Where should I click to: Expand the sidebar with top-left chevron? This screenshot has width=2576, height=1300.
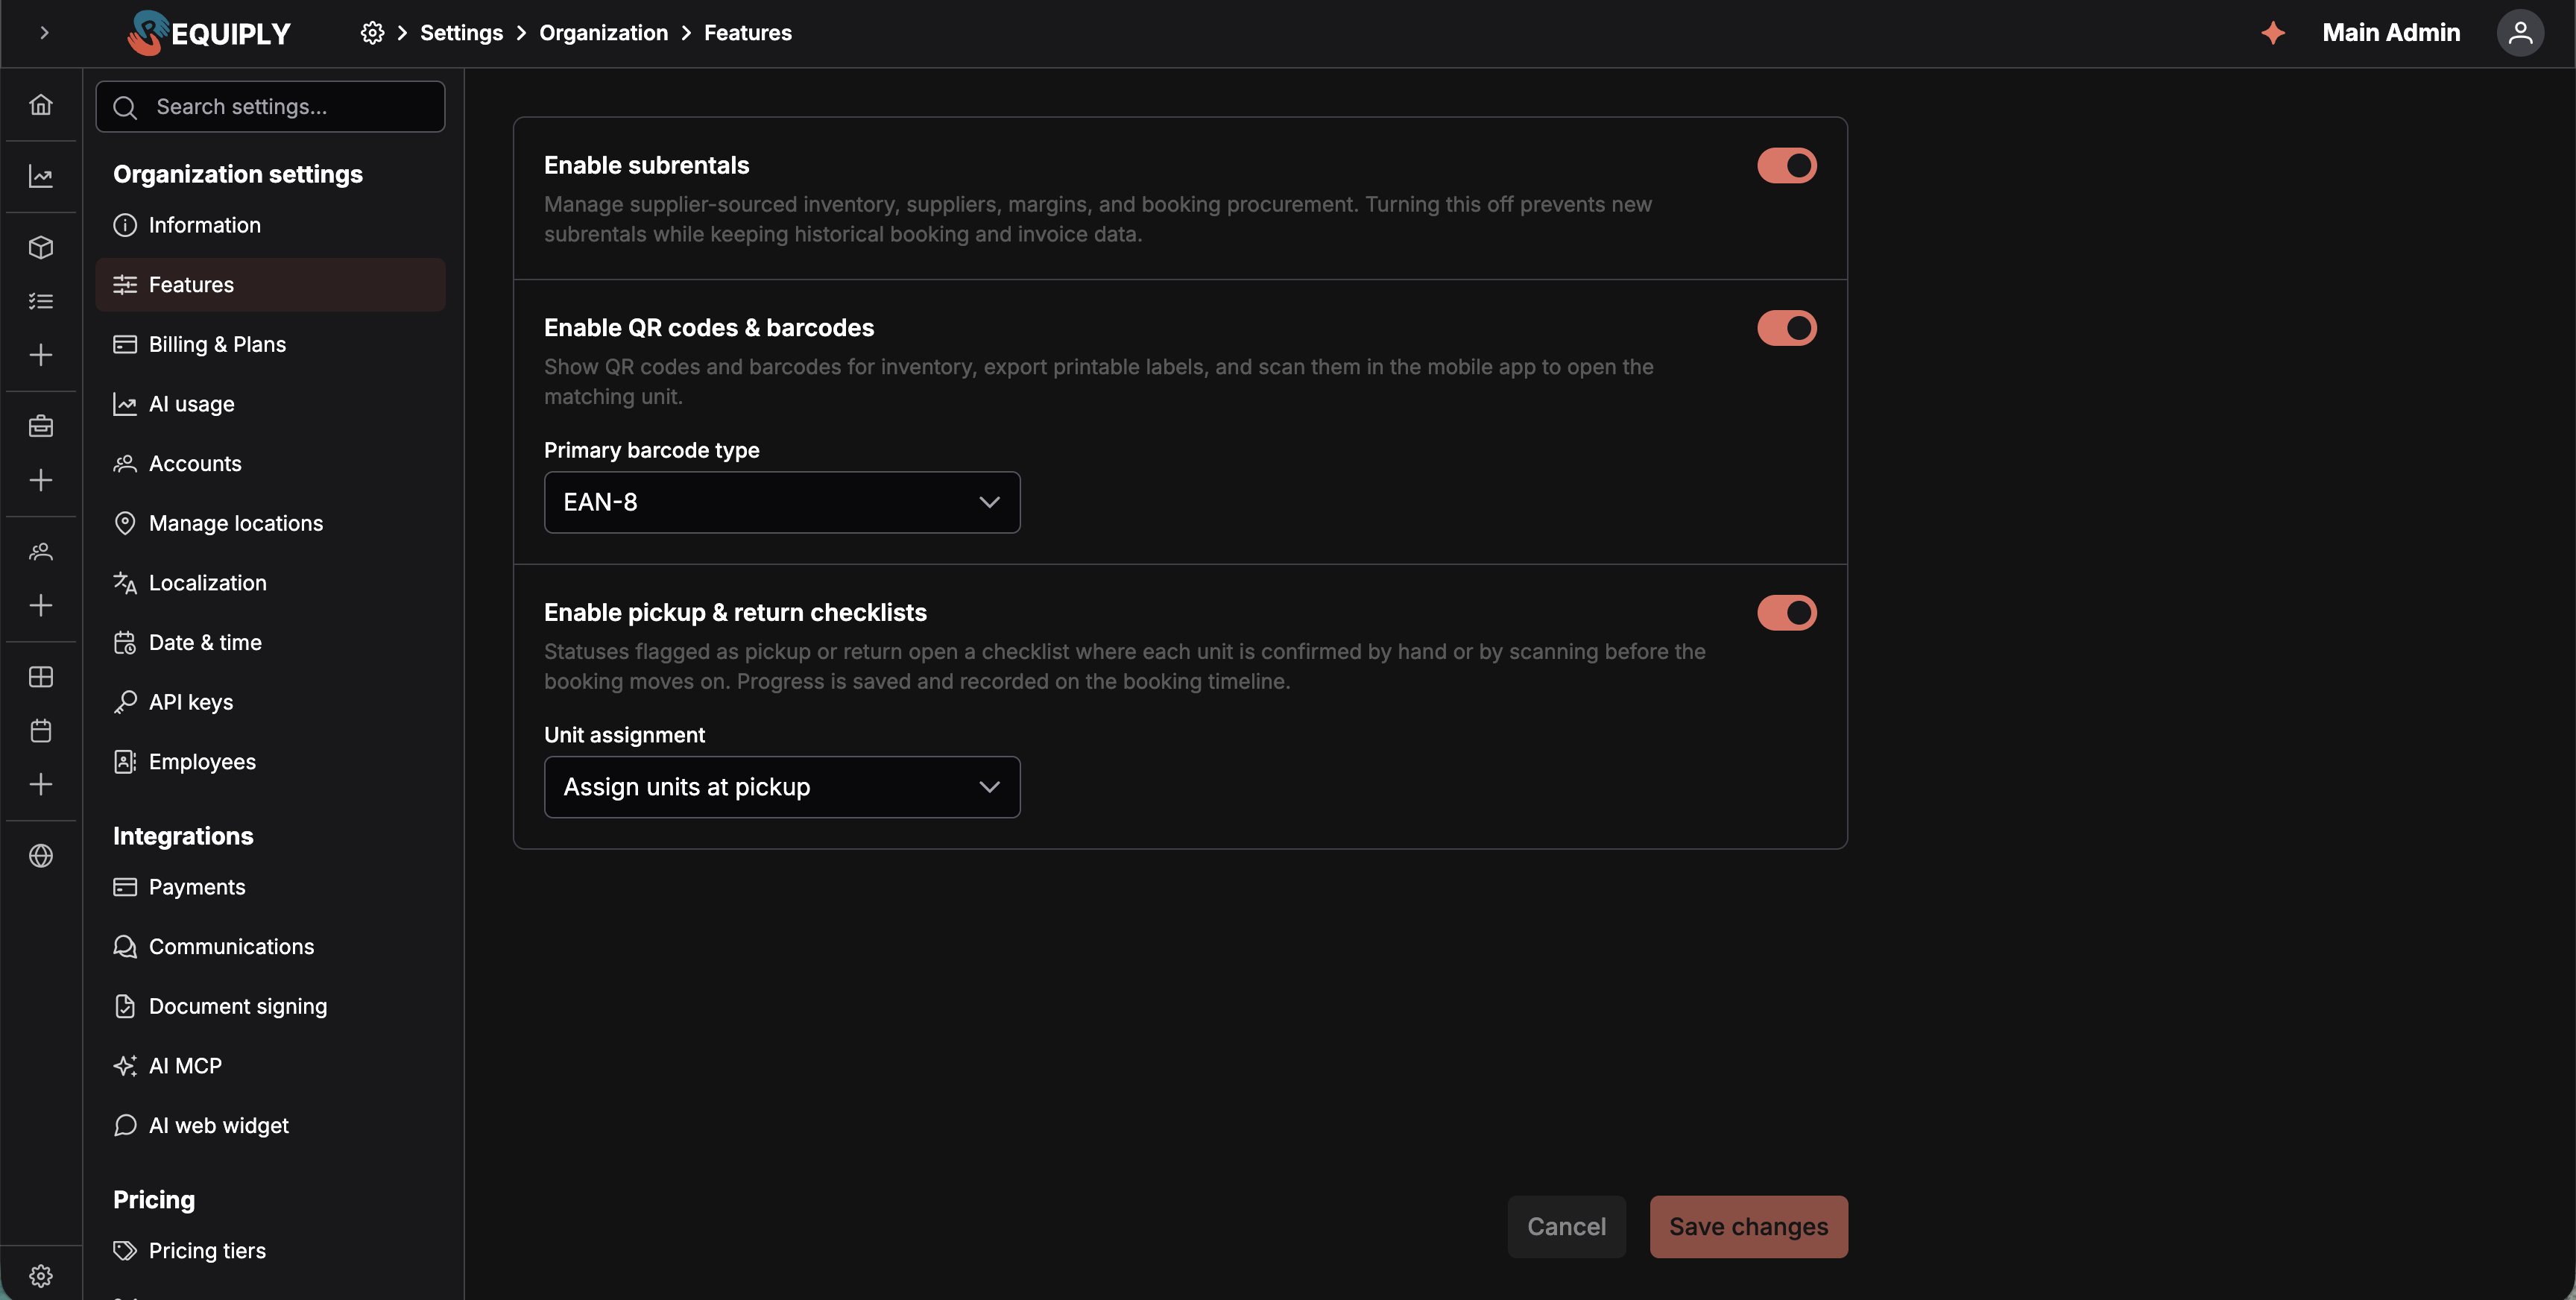click(x=44, y=33)
